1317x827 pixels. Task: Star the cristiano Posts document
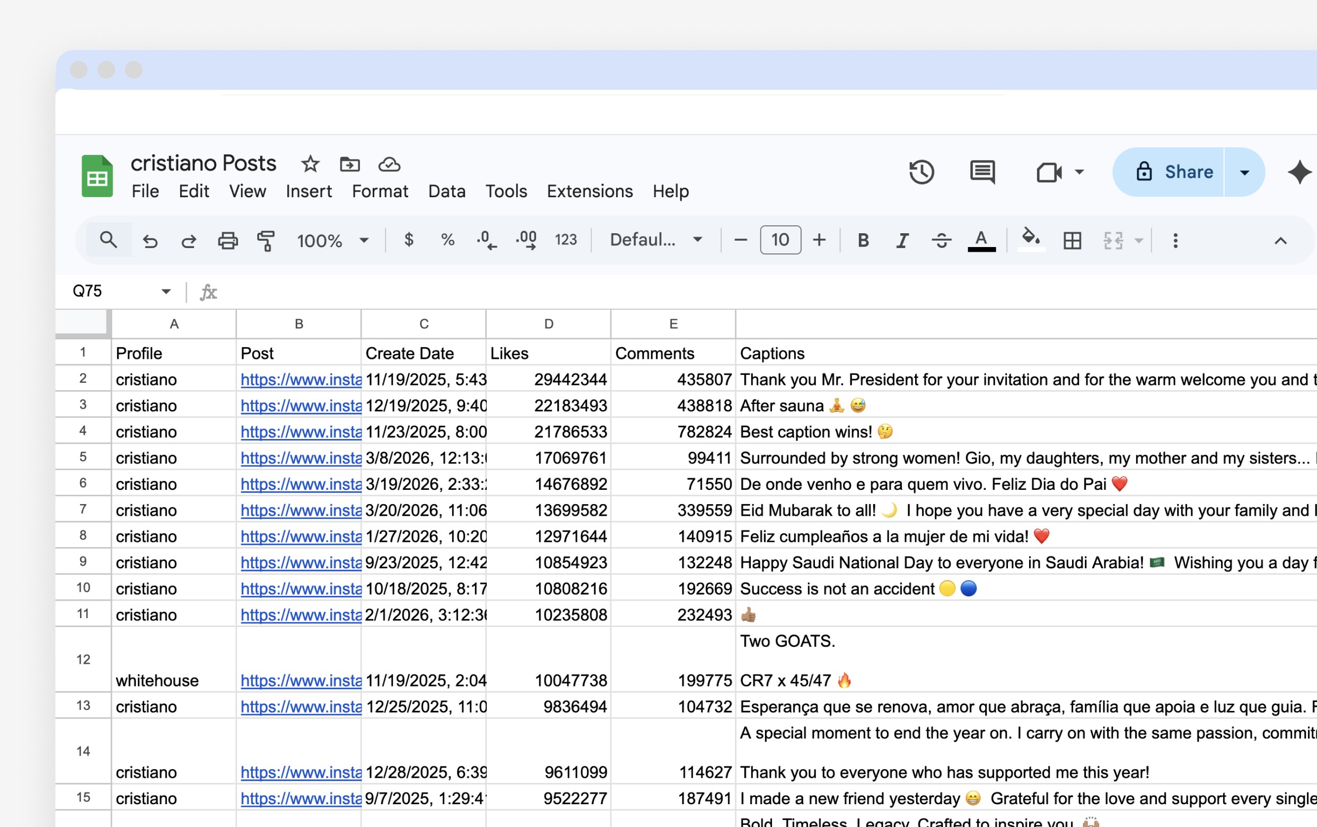pyautogui.click(x=310, y=163)
